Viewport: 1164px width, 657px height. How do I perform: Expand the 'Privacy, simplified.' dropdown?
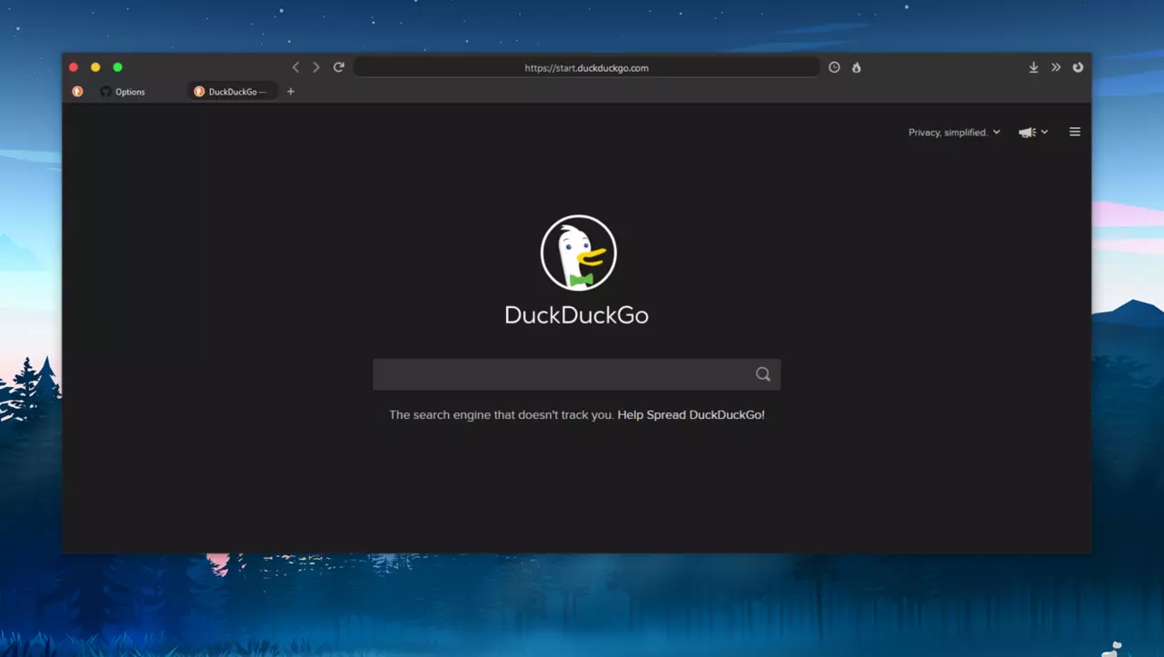(x=954, y=132)
